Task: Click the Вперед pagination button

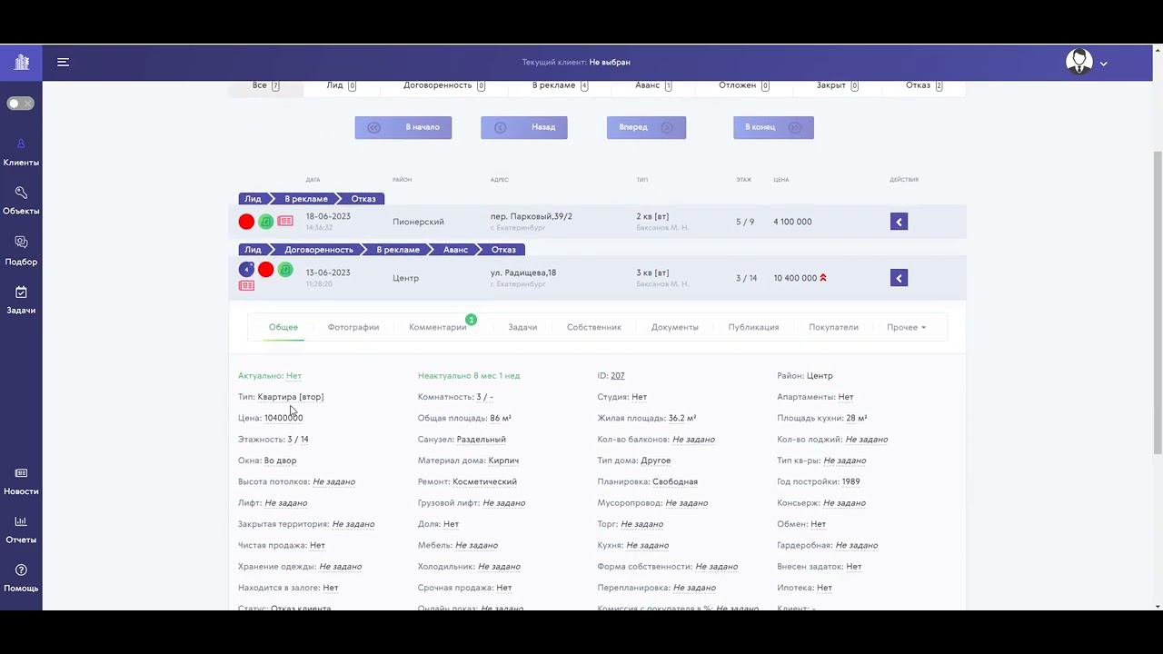Action: point(646,127)
